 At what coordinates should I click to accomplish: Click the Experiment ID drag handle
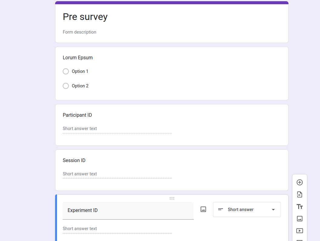[x=172, y=198]
